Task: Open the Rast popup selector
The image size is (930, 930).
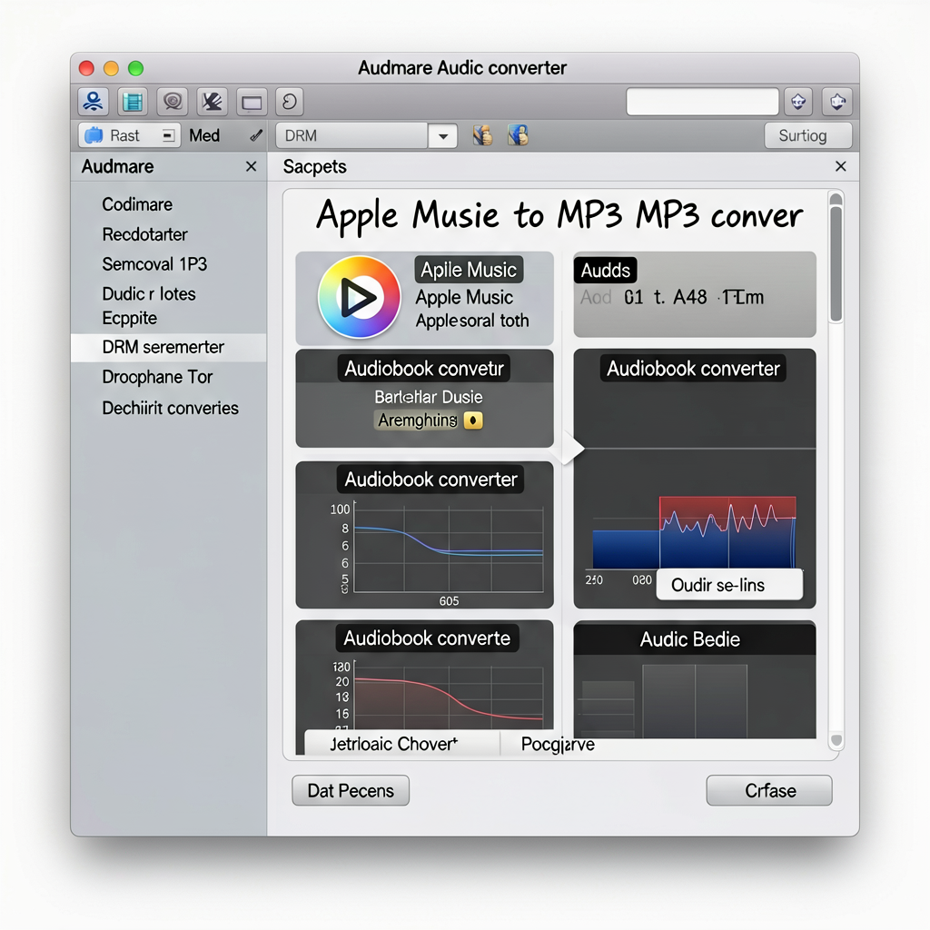Action: tap(130, 135)
